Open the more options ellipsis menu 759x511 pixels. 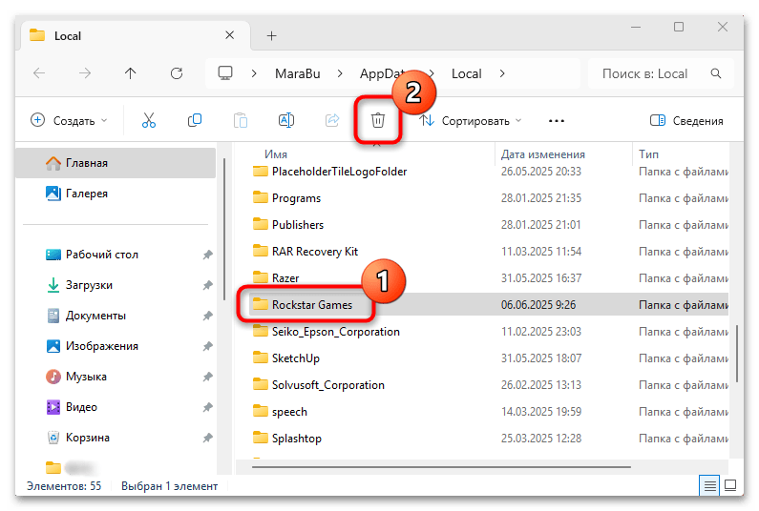click(557, 121)
